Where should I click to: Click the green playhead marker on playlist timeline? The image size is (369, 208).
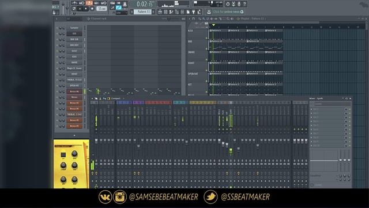coord(213,25)
